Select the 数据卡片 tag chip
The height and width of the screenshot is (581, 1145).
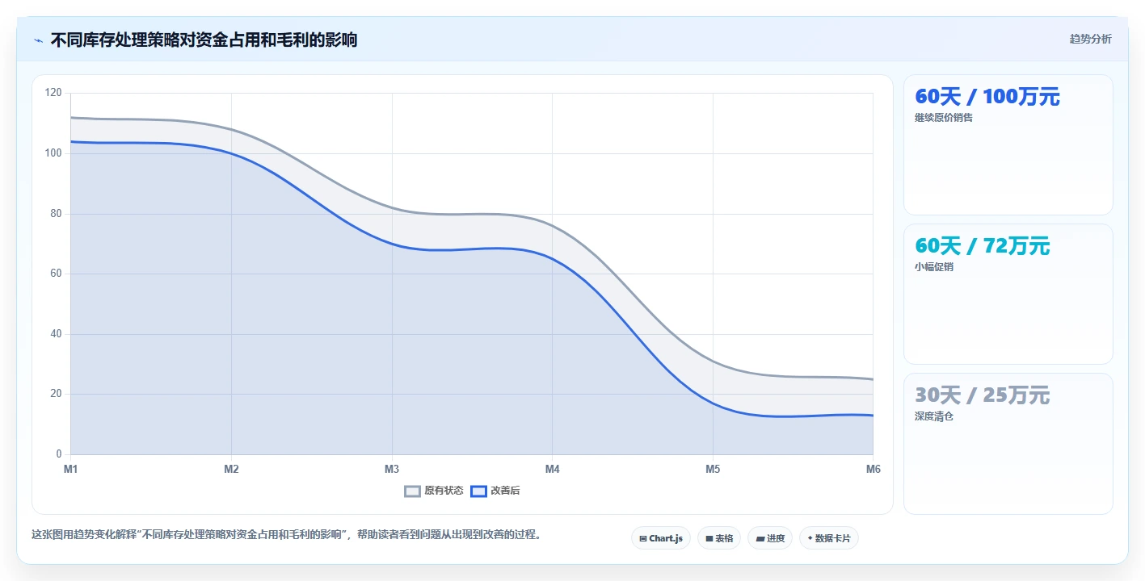828,538
